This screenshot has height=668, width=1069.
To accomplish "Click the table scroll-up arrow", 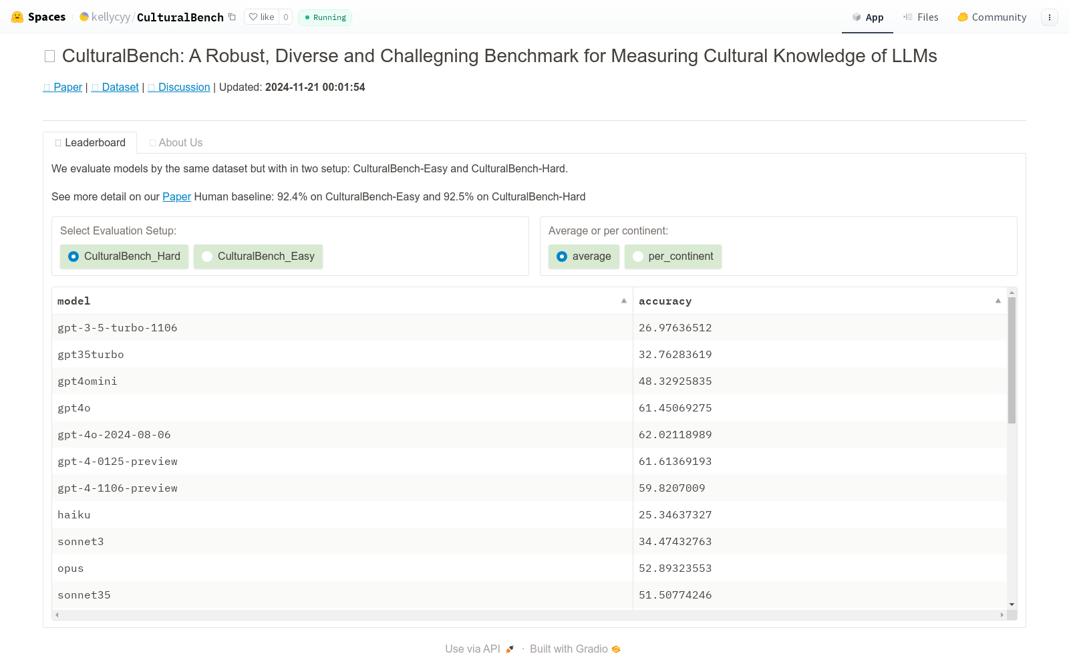I will tap(1012, 293).
